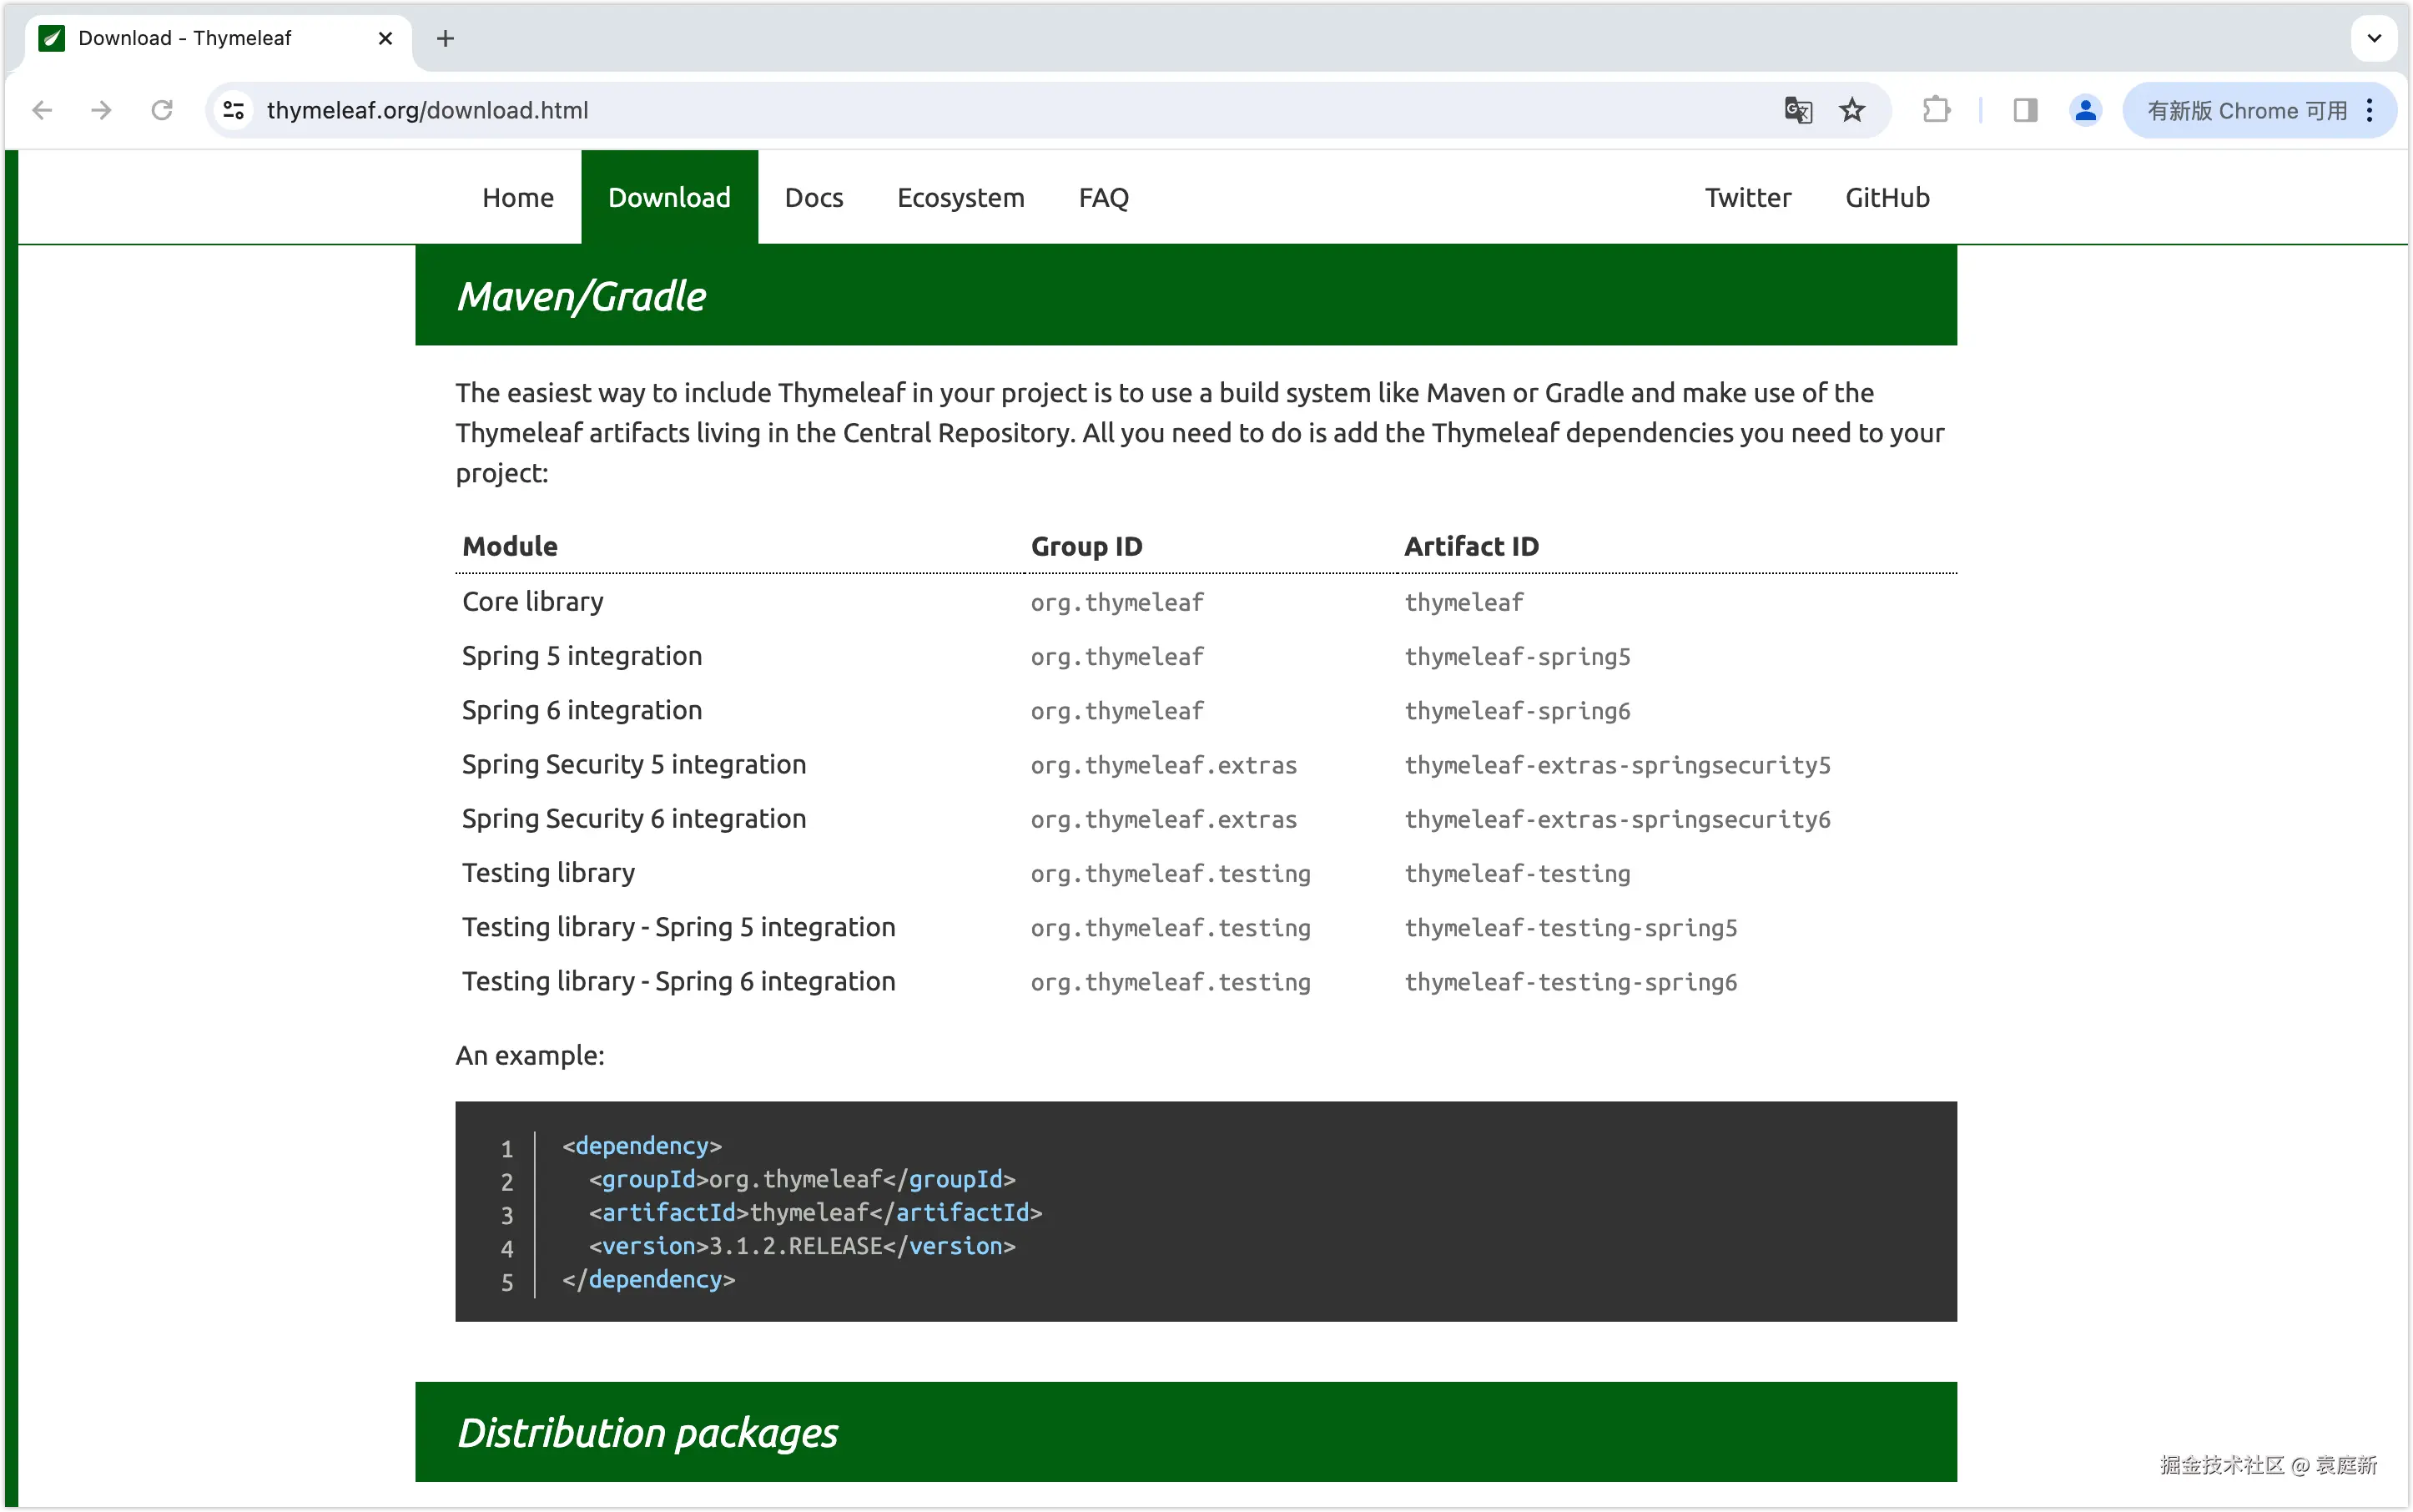Image resolution: width=2413 pixels, height=1512 pixels.
Task: Click the Google Translate icon
Action: 1798,110
